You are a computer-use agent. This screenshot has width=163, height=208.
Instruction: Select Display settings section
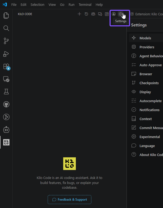click(146, 92)
